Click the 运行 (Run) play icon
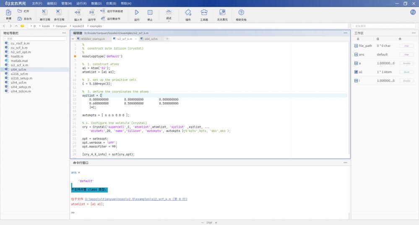The width and height of the screenshot is (419, 225). [x=137, y=13]
